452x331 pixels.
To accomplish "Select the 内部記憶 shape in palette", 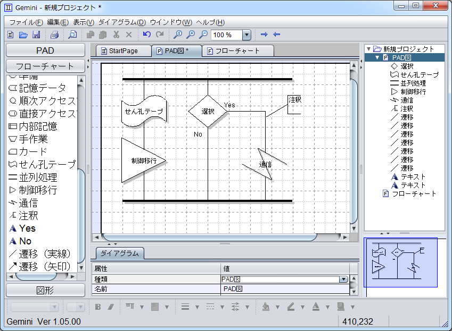I will coord(33,126).
